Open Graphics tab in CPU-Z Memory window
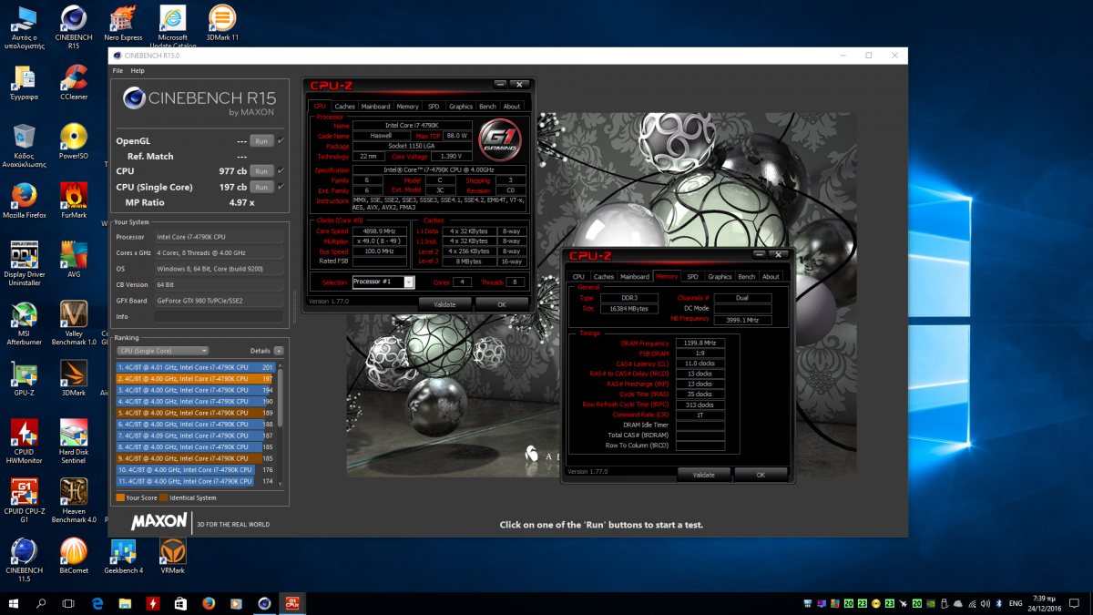1093x615 pixels. [720, 276]
